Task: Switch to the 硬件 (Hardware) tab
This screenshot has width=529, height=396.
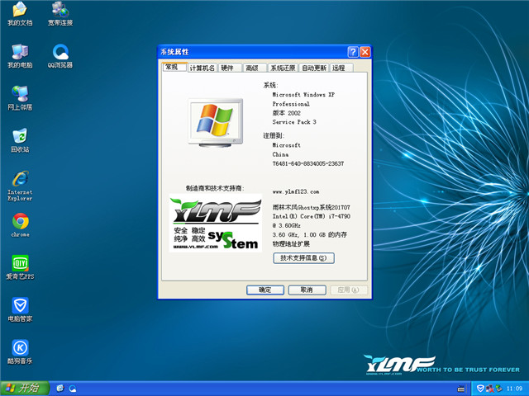Action: (230, 68)
